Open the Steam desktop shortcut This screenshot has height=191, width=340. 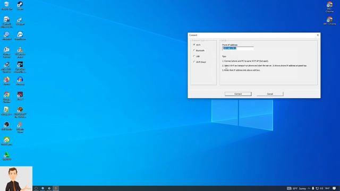tap(20, 6)
